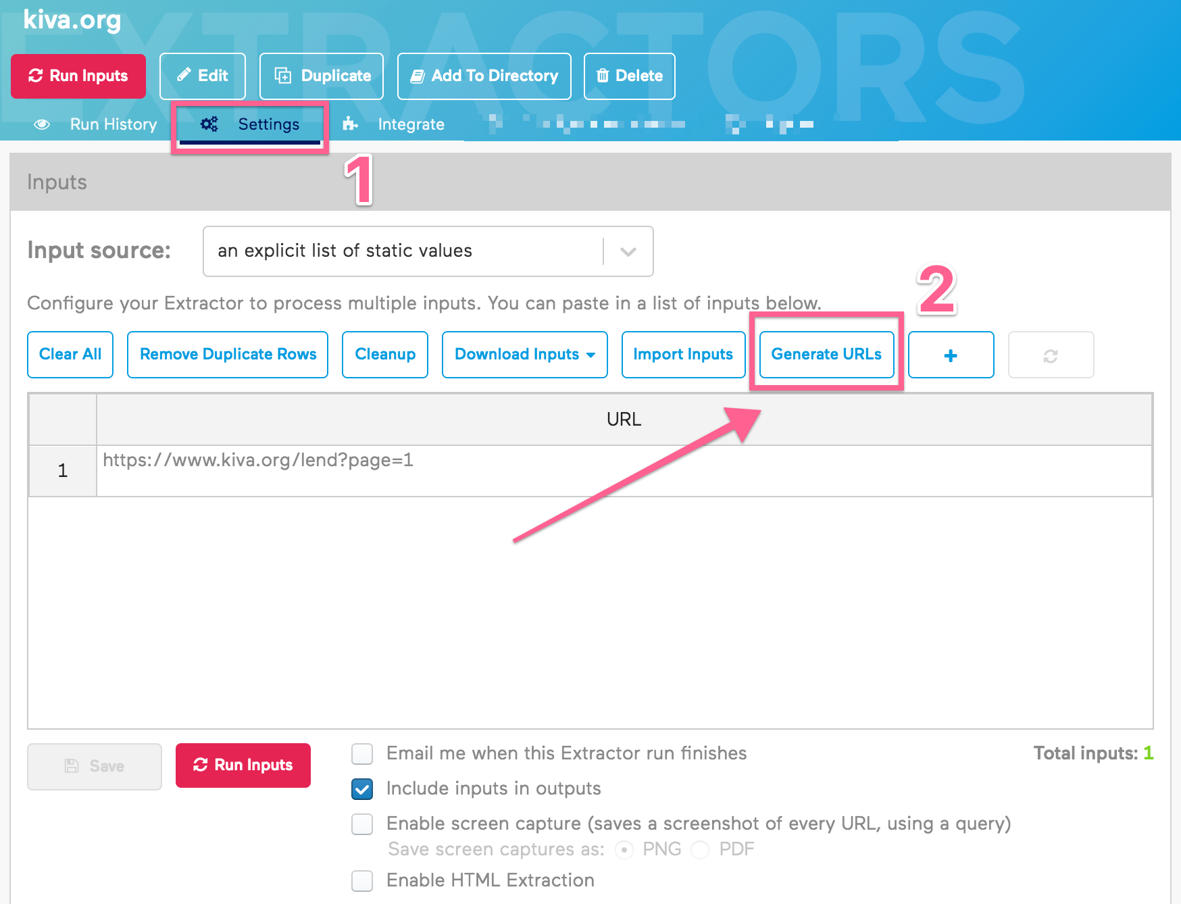This screenshot has height=904, width=1181.
Task: Enable the Email me when run finishes checkbox
Action: click(x=362, y=753)
